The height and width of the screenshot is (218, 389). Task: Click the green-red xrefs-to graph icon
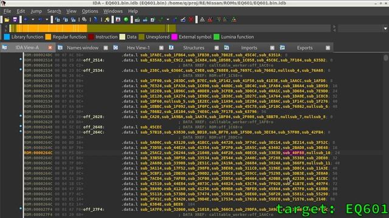click(x=218, y=19)
